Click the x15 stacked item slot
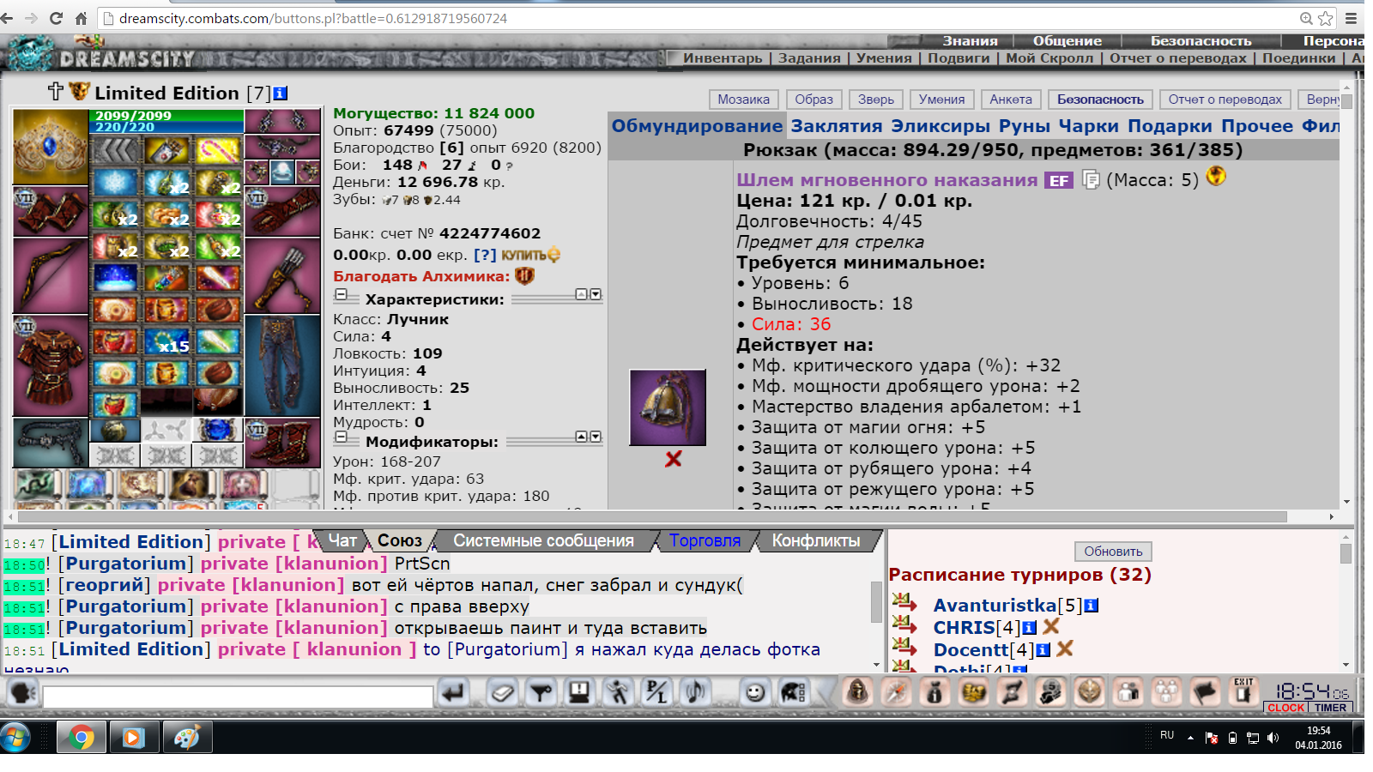 166,342
